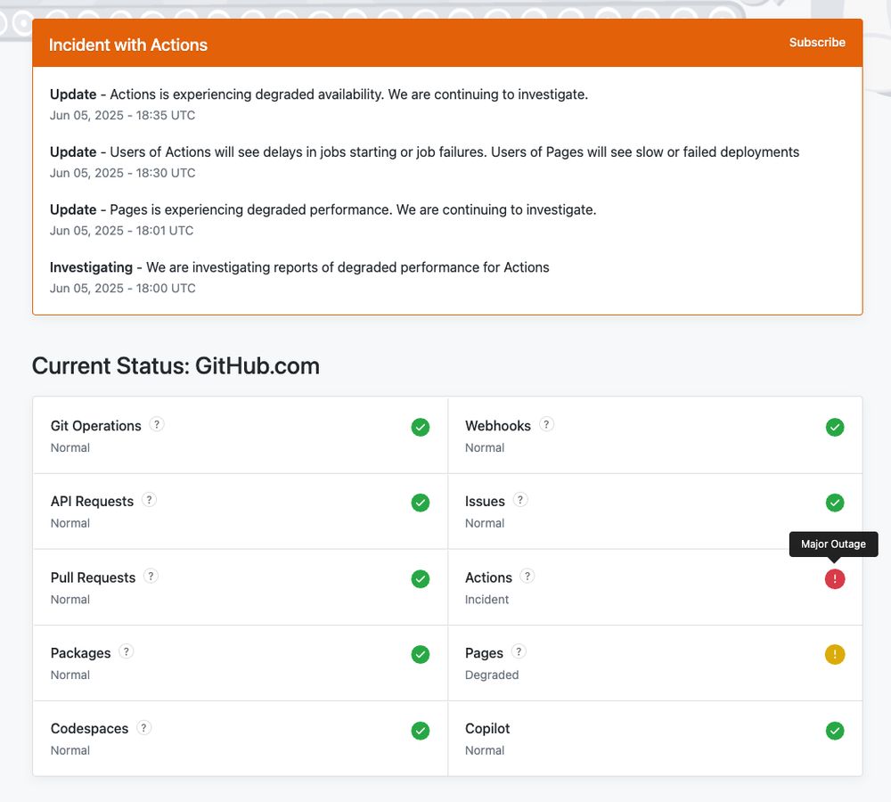Select the 'Packages' component label
The width and height of the screenshot is (891, 802).
coord(81,653)
